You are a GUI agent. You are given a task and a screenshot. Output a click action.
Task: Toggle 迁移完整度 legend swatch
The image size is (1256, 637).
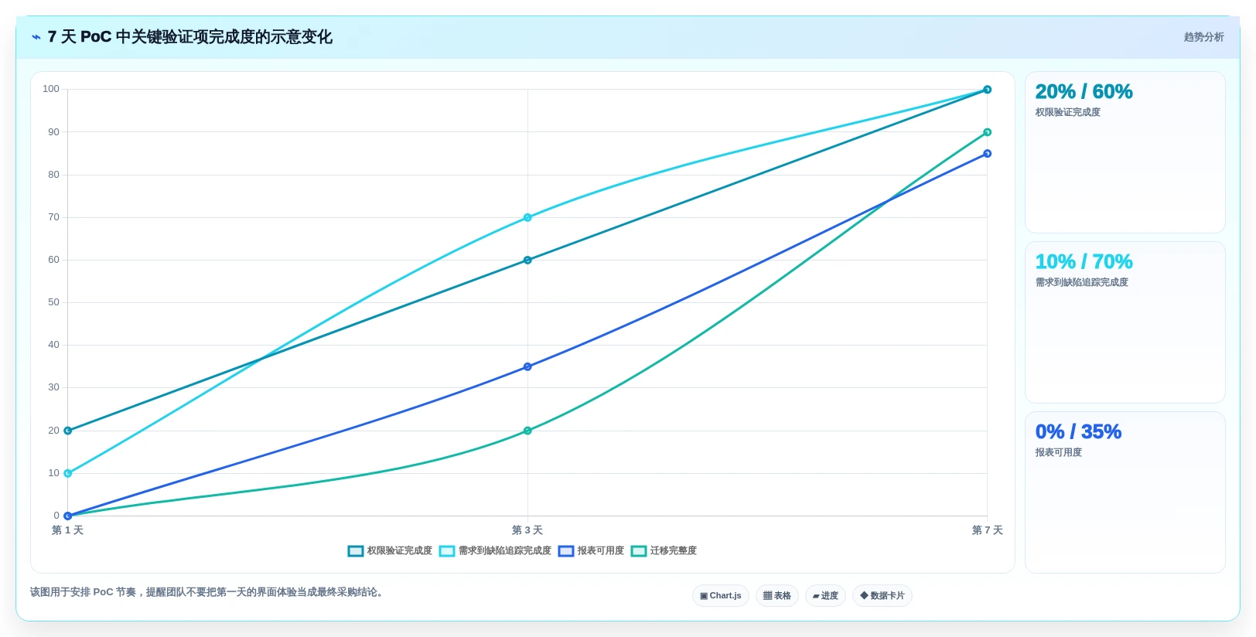639,551
